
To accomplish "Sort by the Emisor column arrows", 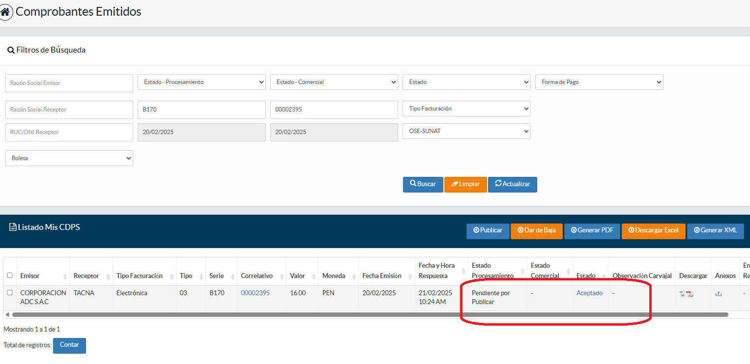I will [65, 276].
